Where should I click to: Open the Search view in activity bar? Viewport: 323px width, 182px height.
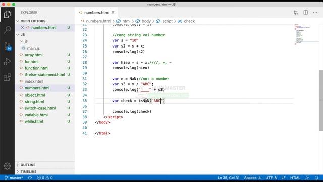[x=7, y=30]
